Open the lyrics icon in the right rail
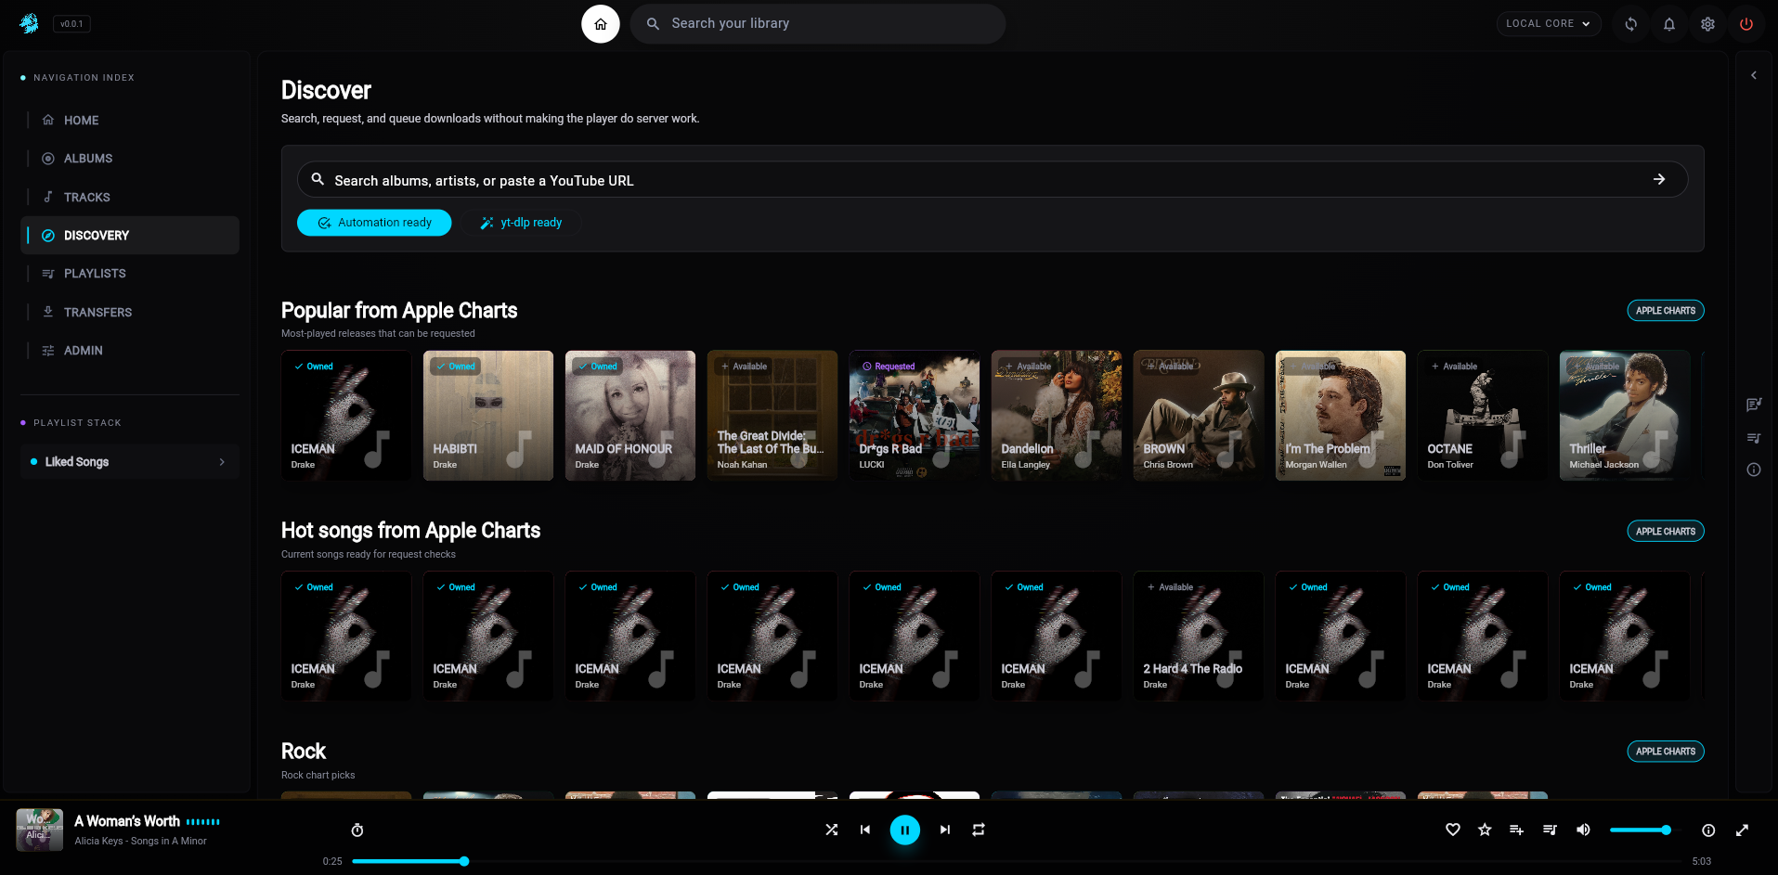The height and width of the screenshot is (875, 1778). point(1754,405)
